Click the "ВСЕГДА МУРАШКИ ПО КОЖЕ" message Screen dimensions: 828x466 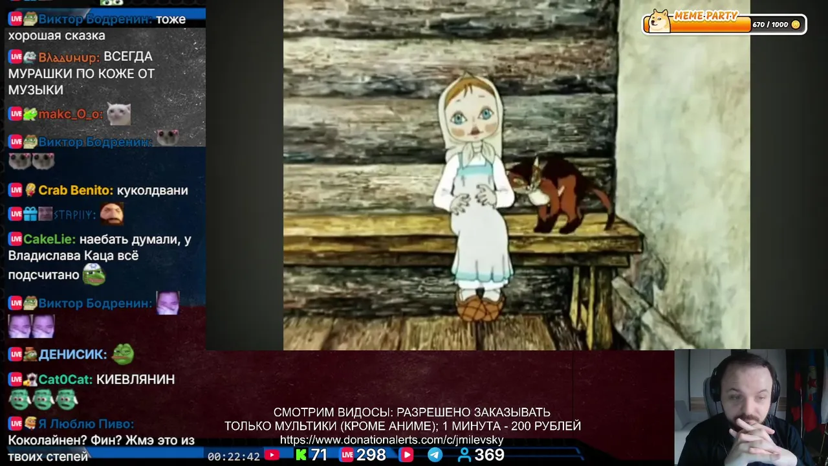click(x=81, y=73)
